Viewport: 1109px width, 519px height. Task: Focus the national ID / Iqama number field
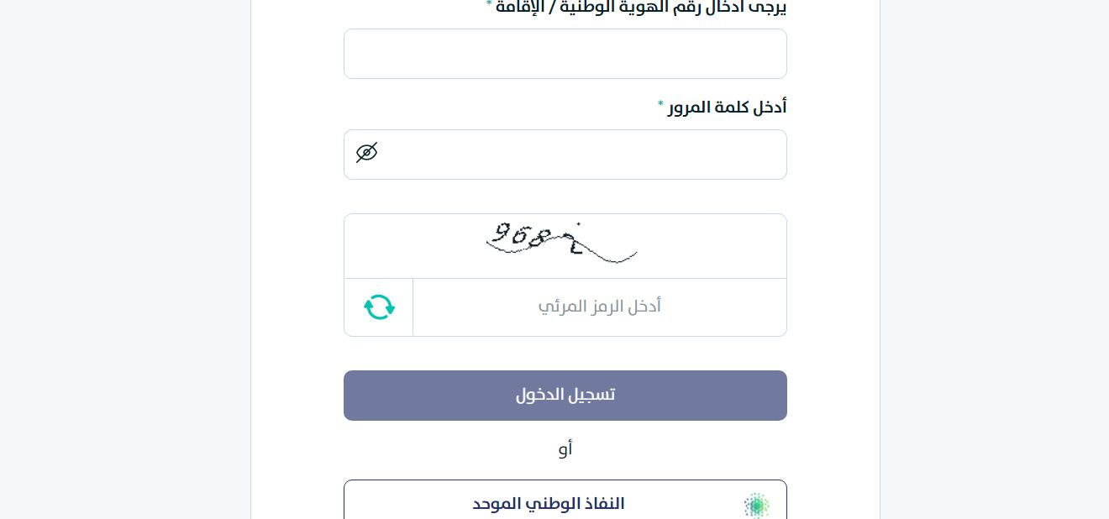click(565, 54)
